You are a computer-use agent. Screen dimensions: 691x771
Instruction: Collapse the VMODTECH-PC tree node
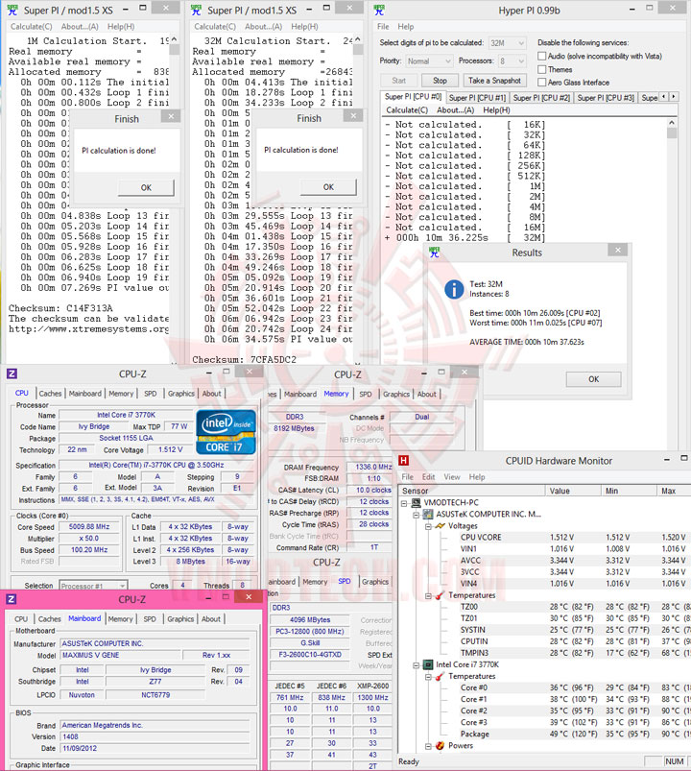pos(404,503)
